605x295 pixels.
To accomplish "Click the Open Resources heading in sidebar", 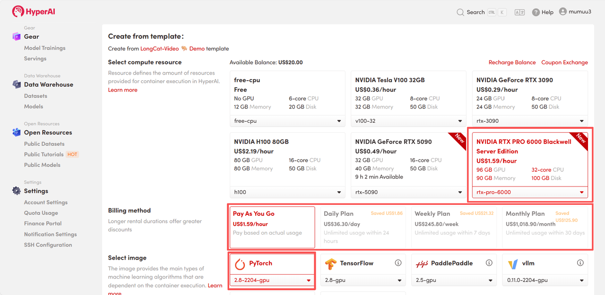I will point(48,133).
